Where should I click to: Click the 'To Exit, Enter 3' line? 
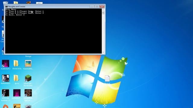[15, 15]
